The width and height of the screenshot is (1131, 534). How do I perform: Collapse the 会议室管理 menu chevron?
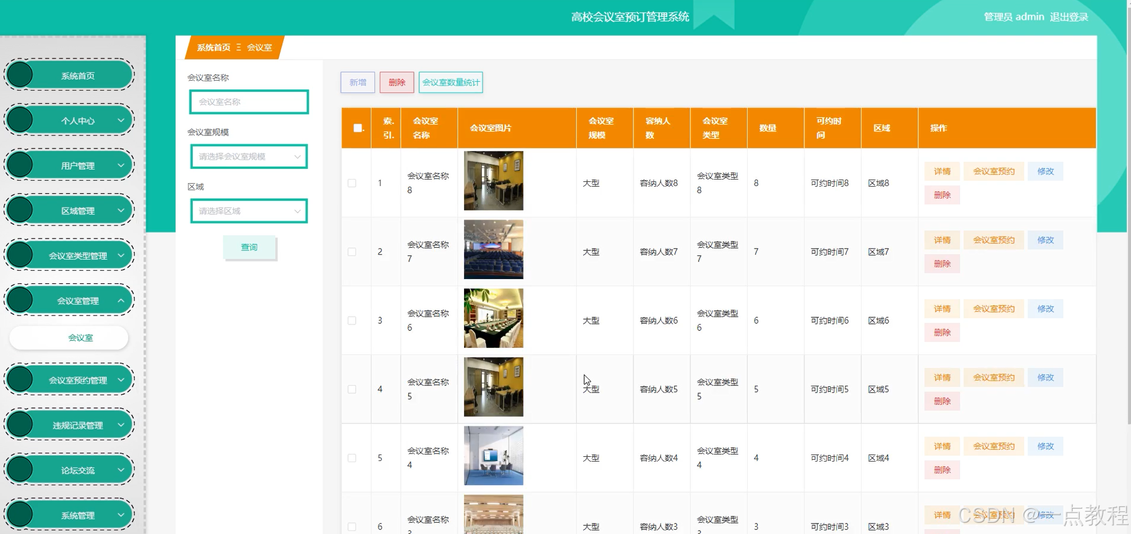click(121, 300)
